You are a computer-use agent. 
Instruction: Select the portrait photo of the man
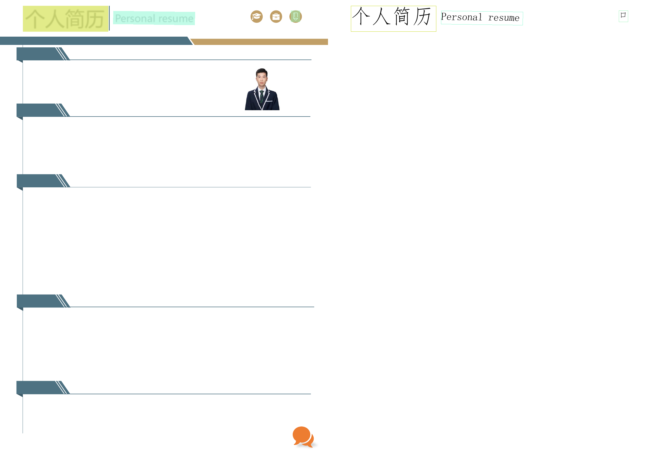click(262, 89)
